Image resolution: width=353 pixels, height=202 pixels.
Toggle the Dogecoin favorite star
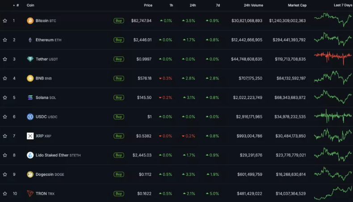point(5,174)
